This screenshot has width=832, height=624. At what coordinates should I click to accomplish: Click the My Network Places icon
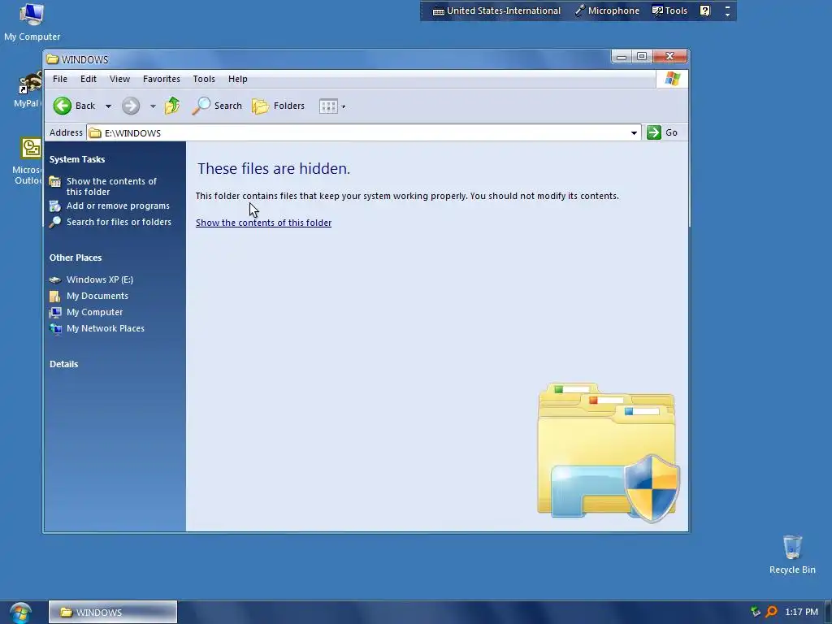(55, 328)
